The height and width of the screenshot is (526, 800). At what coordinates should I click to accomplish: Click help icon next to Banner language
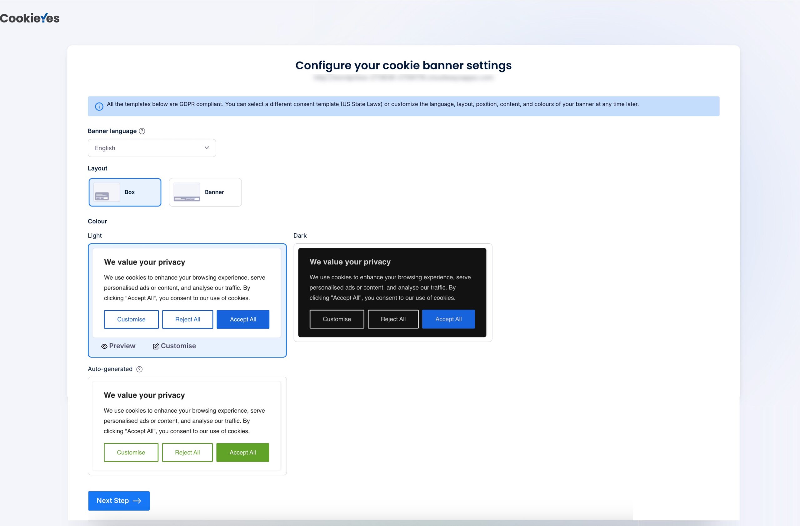click(x=142, y=131)
